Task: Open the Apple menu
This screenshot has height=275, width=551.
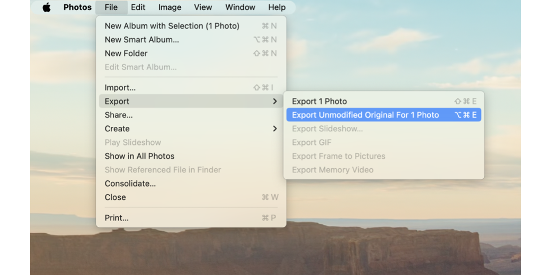Action: click(x=47, y=7)
